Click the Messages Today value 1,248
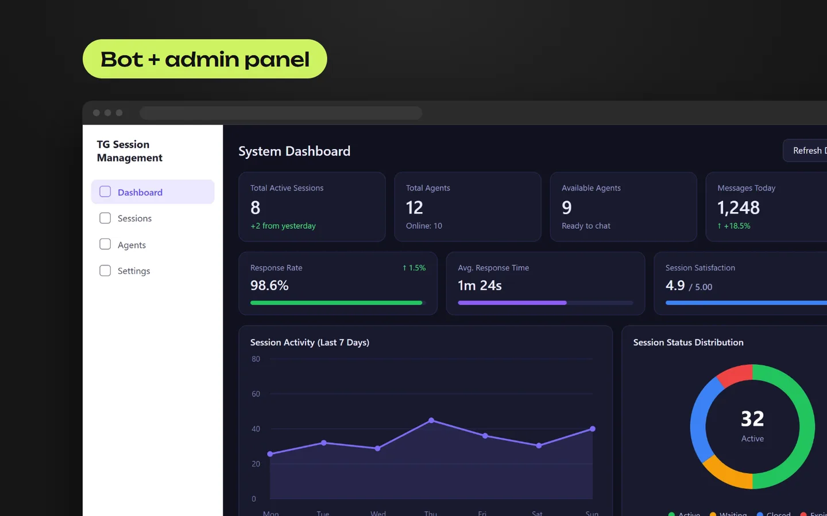 click(739, 208)
